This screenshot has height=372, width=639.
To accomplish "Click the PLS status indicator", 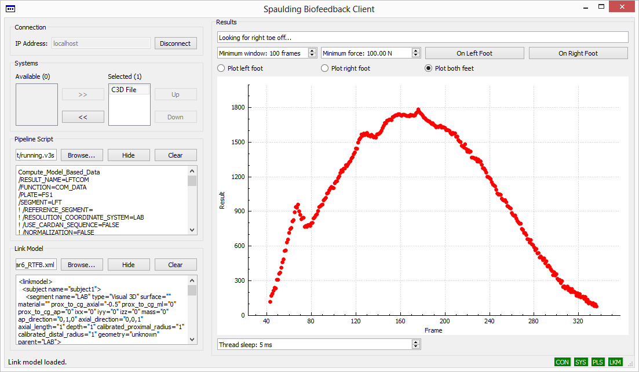I will pyautogui.click(x=597, y=362).
